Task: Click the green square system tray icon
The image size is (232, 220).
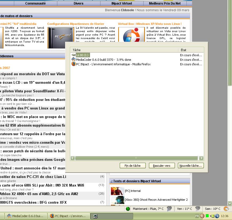Action: coord(207,216)
